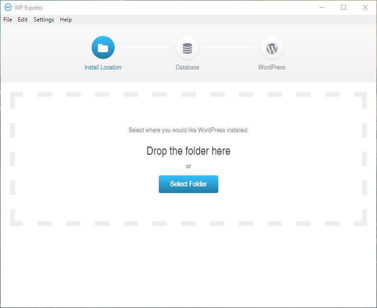Open the Edit menu
Image resolution: width=377 pixels, height=308 pixels.
(23, 20)
